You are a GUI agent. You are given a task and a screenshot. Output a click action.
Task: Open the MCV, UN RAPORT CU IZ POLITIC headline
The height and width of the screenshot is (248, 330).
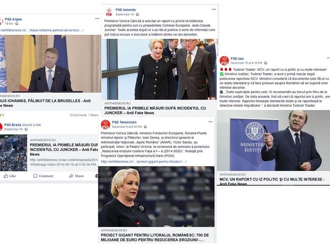[272, 182]
